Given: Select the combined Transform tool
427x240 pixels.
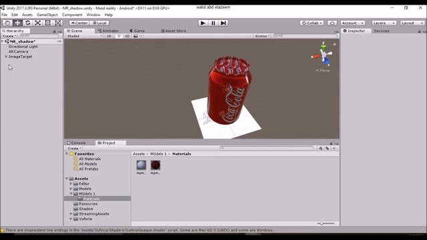Looking at the screenshot, I should [x=58, y=23].
